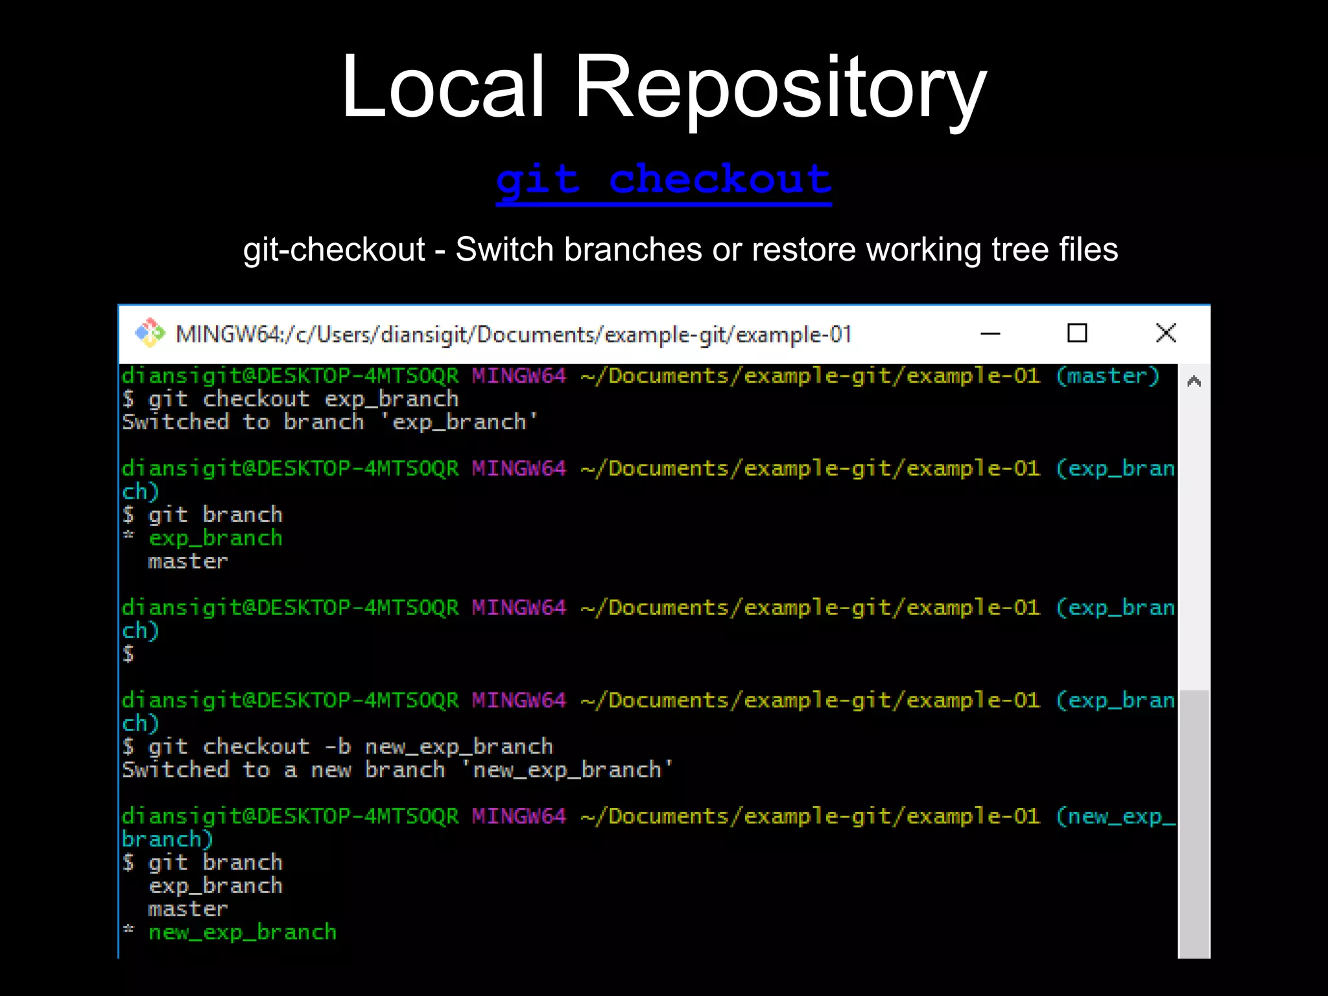This screenshot has height=996, width=1328.
Task: Open the blue "git checkout" hyperlink
Action: [663, 180]
